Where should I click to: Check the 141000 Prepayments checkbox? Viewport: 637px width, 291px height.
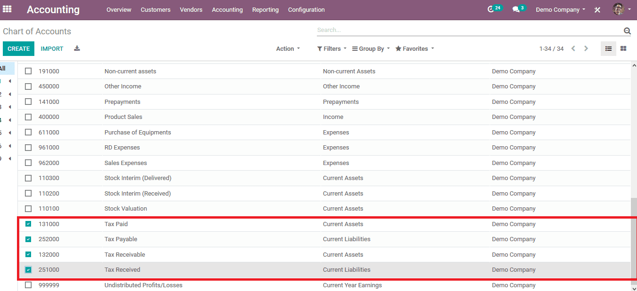(x=28, y=102)
